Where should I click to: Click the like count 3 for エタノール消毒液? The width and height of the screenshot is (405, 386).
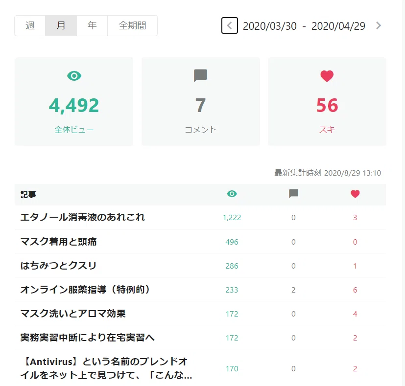[x=355, y=218]
